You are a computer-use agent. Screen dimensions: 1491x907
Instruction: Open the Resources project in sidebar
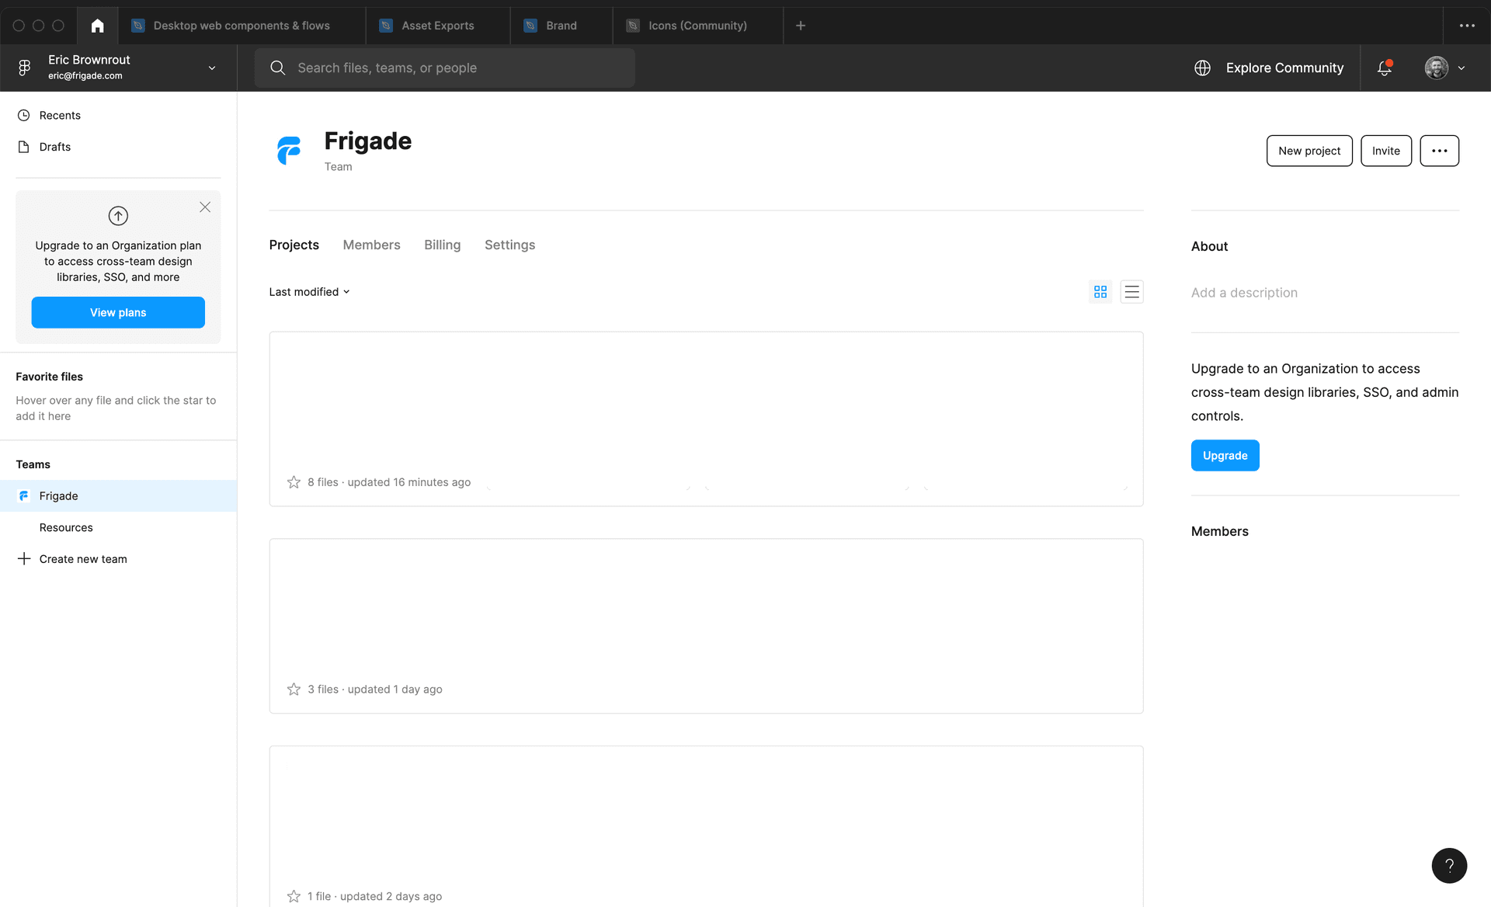(118, 527)
